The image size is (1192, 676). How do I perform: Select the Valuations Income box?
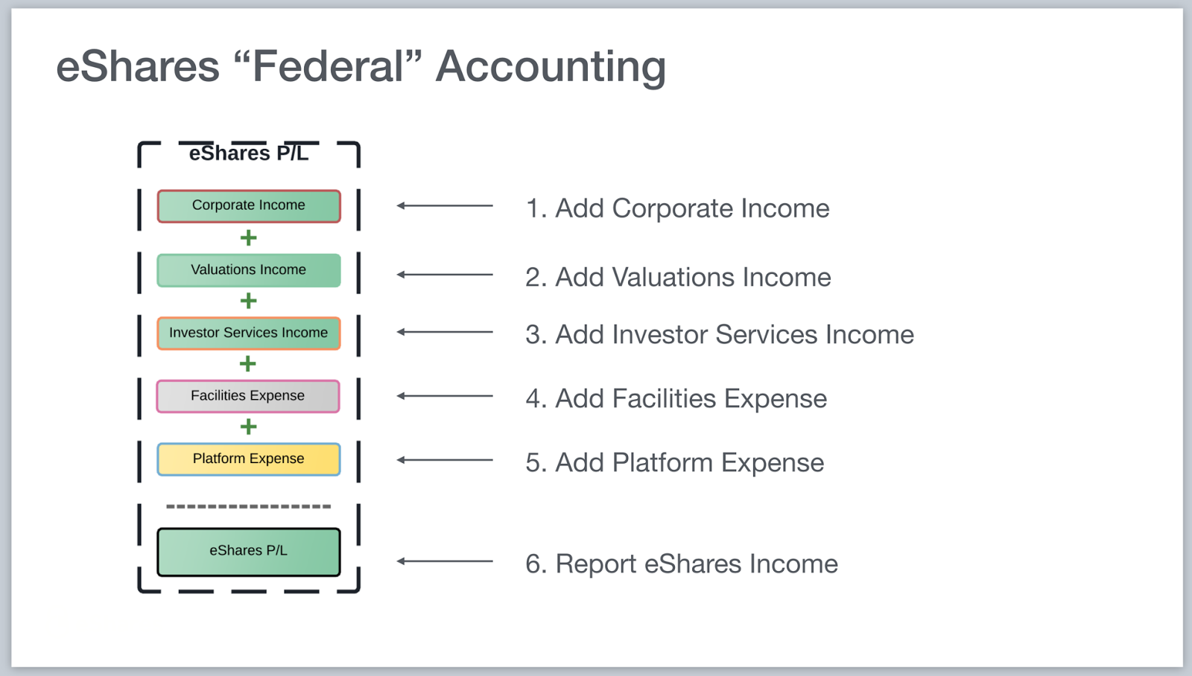[x=249, y=270]
